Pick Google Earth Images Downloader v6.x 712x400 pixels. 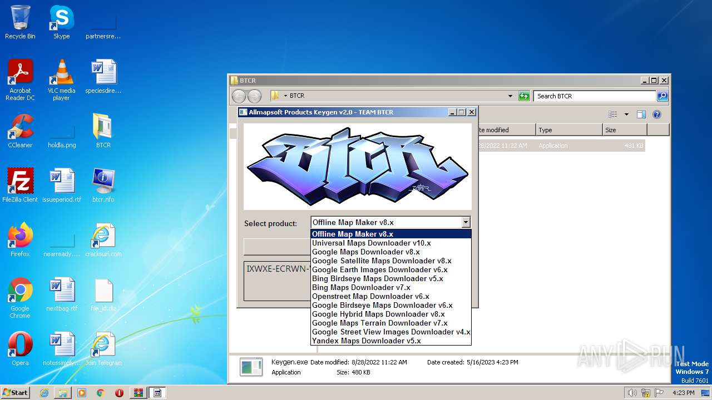[391, 269]
